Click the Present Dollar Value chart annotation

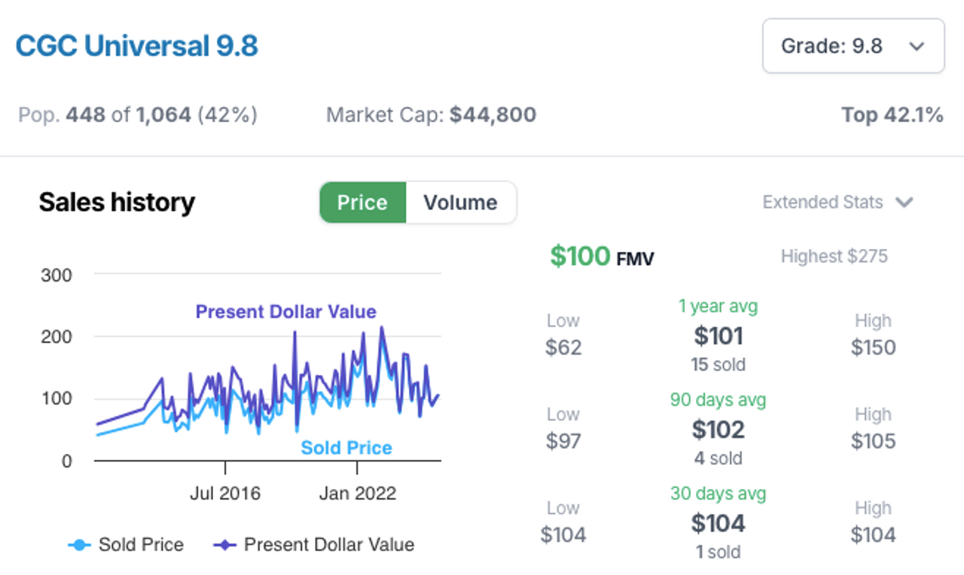(x=286, y=312)
